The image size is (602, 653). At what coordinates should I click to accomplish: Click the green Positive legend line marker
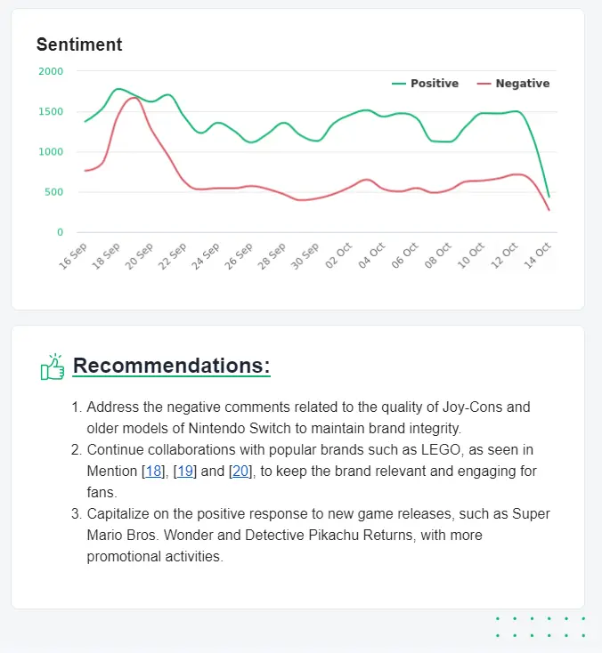tap(399, 84)
